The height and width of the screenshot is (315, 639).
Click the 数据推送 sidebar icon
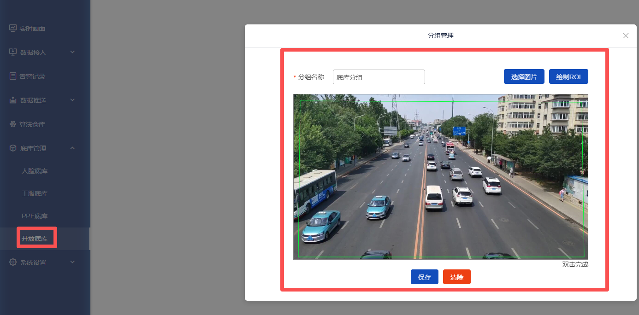coord(13,100)
